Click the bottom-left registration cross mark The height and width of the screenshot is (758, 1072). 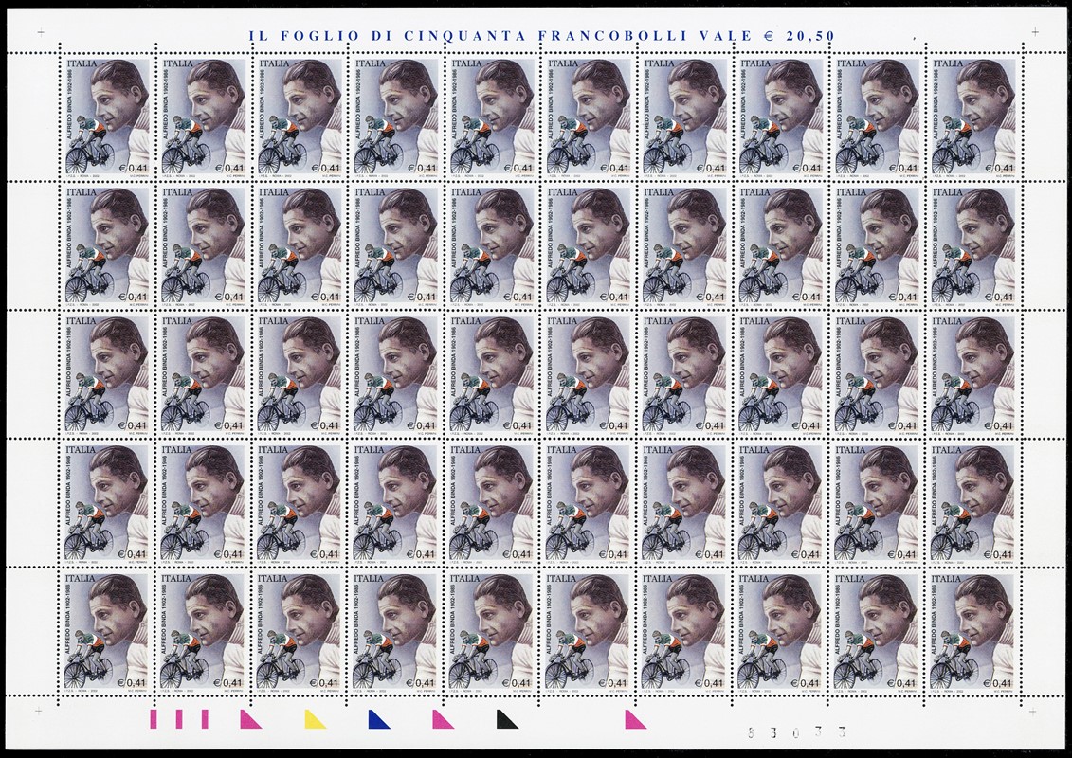coord(39,710)
